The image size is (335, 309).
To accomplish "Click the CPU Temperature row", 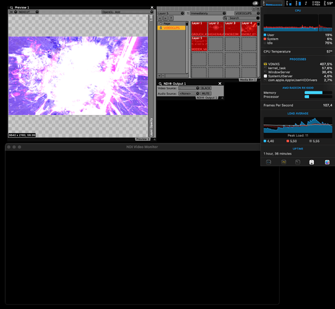I will 298,52.
